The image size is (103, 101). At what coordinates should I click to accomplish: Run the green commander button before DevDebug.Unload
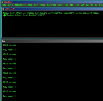tap(4, 15)
